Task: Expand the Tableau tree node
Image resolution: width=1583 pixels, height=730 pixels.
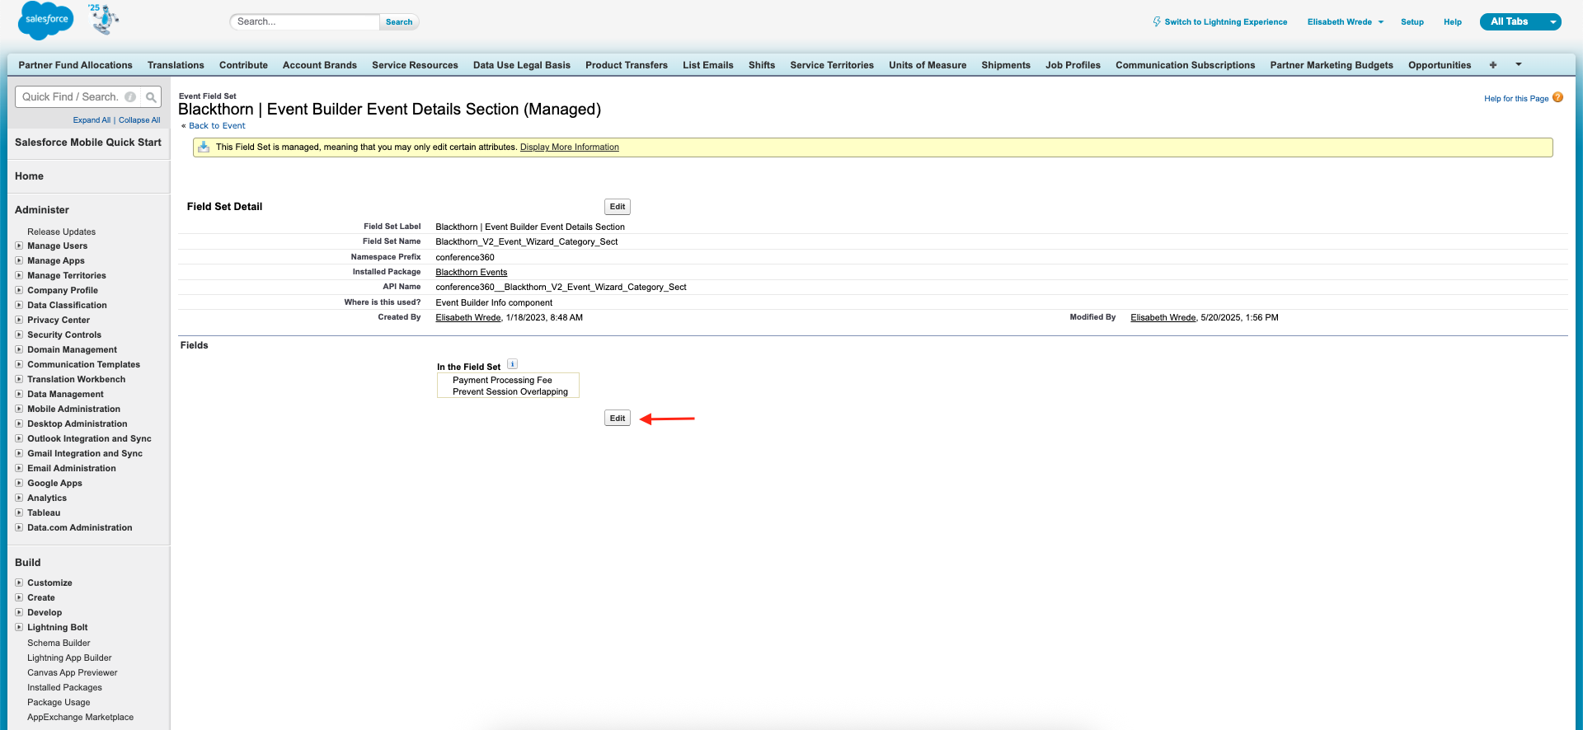Action: (19, 512)
